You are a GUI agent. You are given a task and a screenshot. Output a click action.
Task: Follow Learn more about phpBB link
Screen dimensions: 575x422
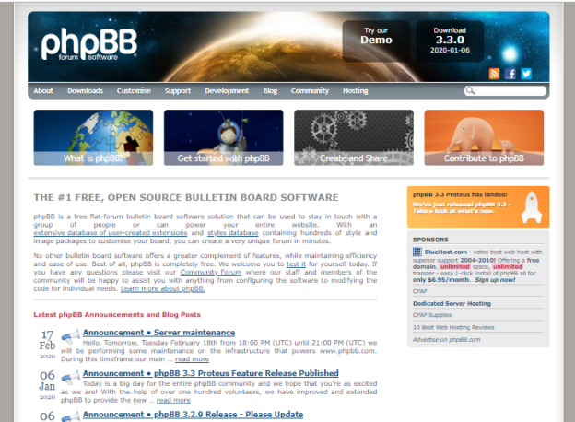(163, 288)
